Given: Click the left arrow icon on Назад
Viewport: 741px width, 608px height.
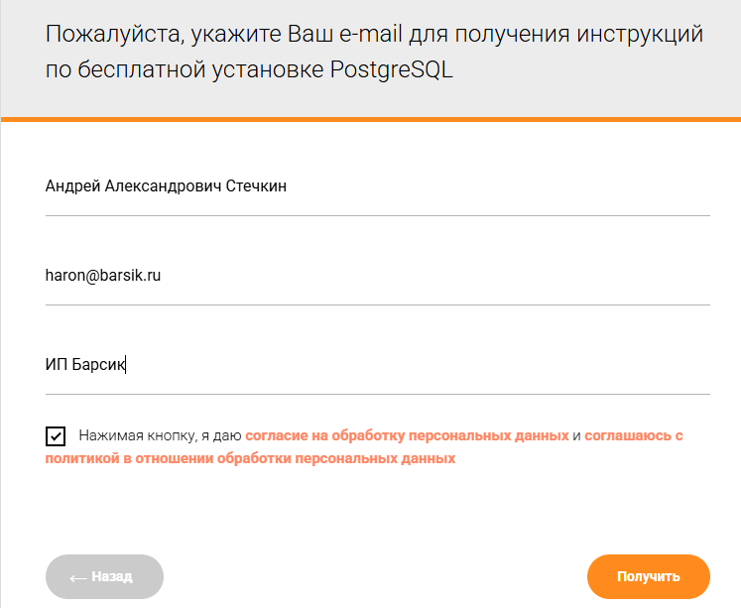Looking at the screenshot, I should coord(77,576).
